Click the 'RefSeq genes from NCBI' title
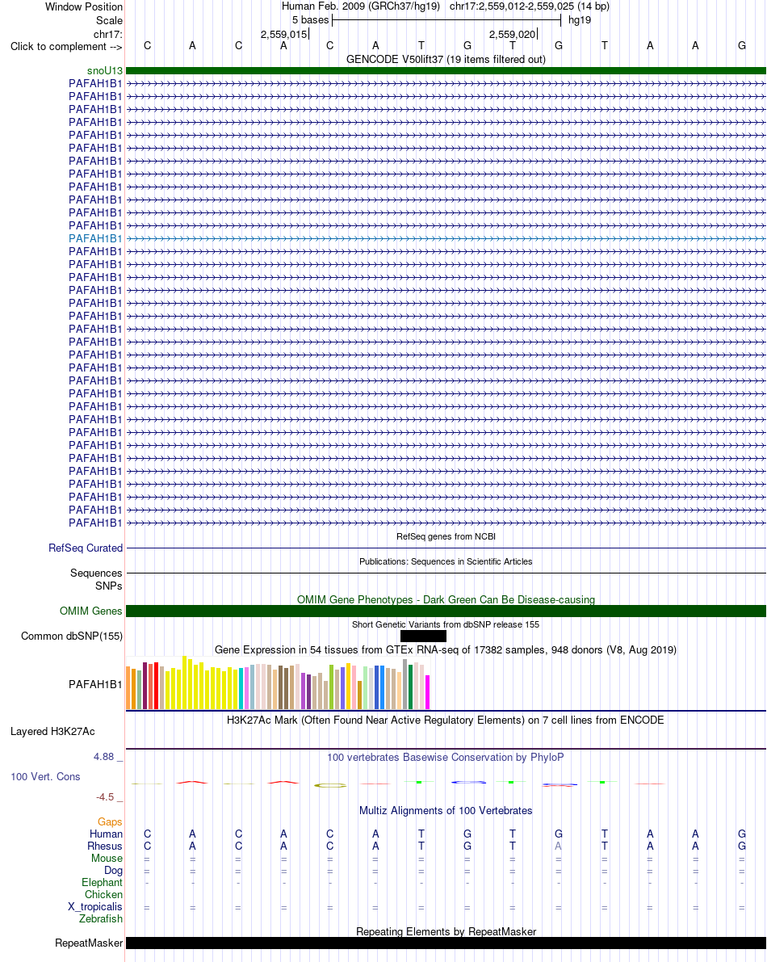The height and width of the screenshot is (962, 767). (446, 536)
